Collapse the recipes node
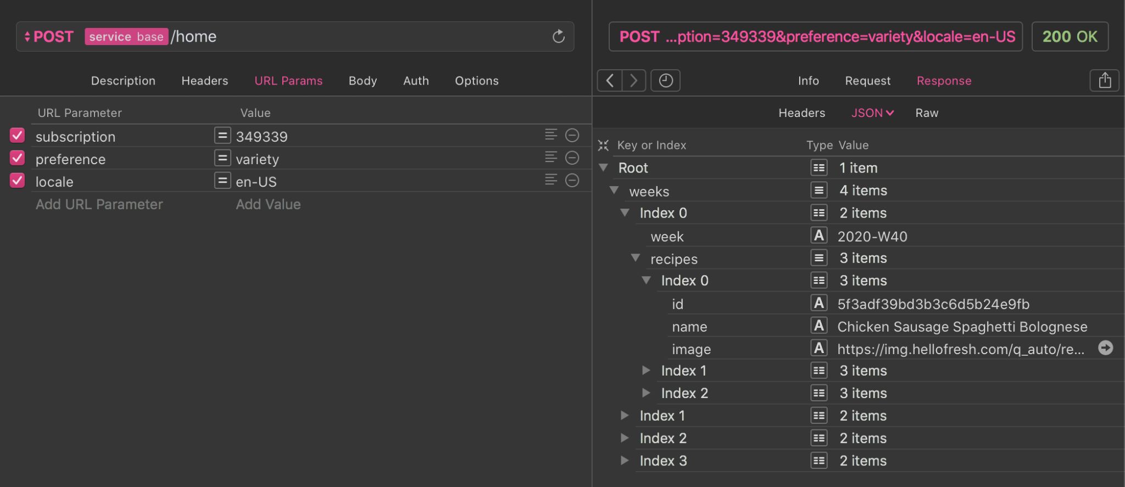Viewport: 1125px width, 487px height. (636, 258)
